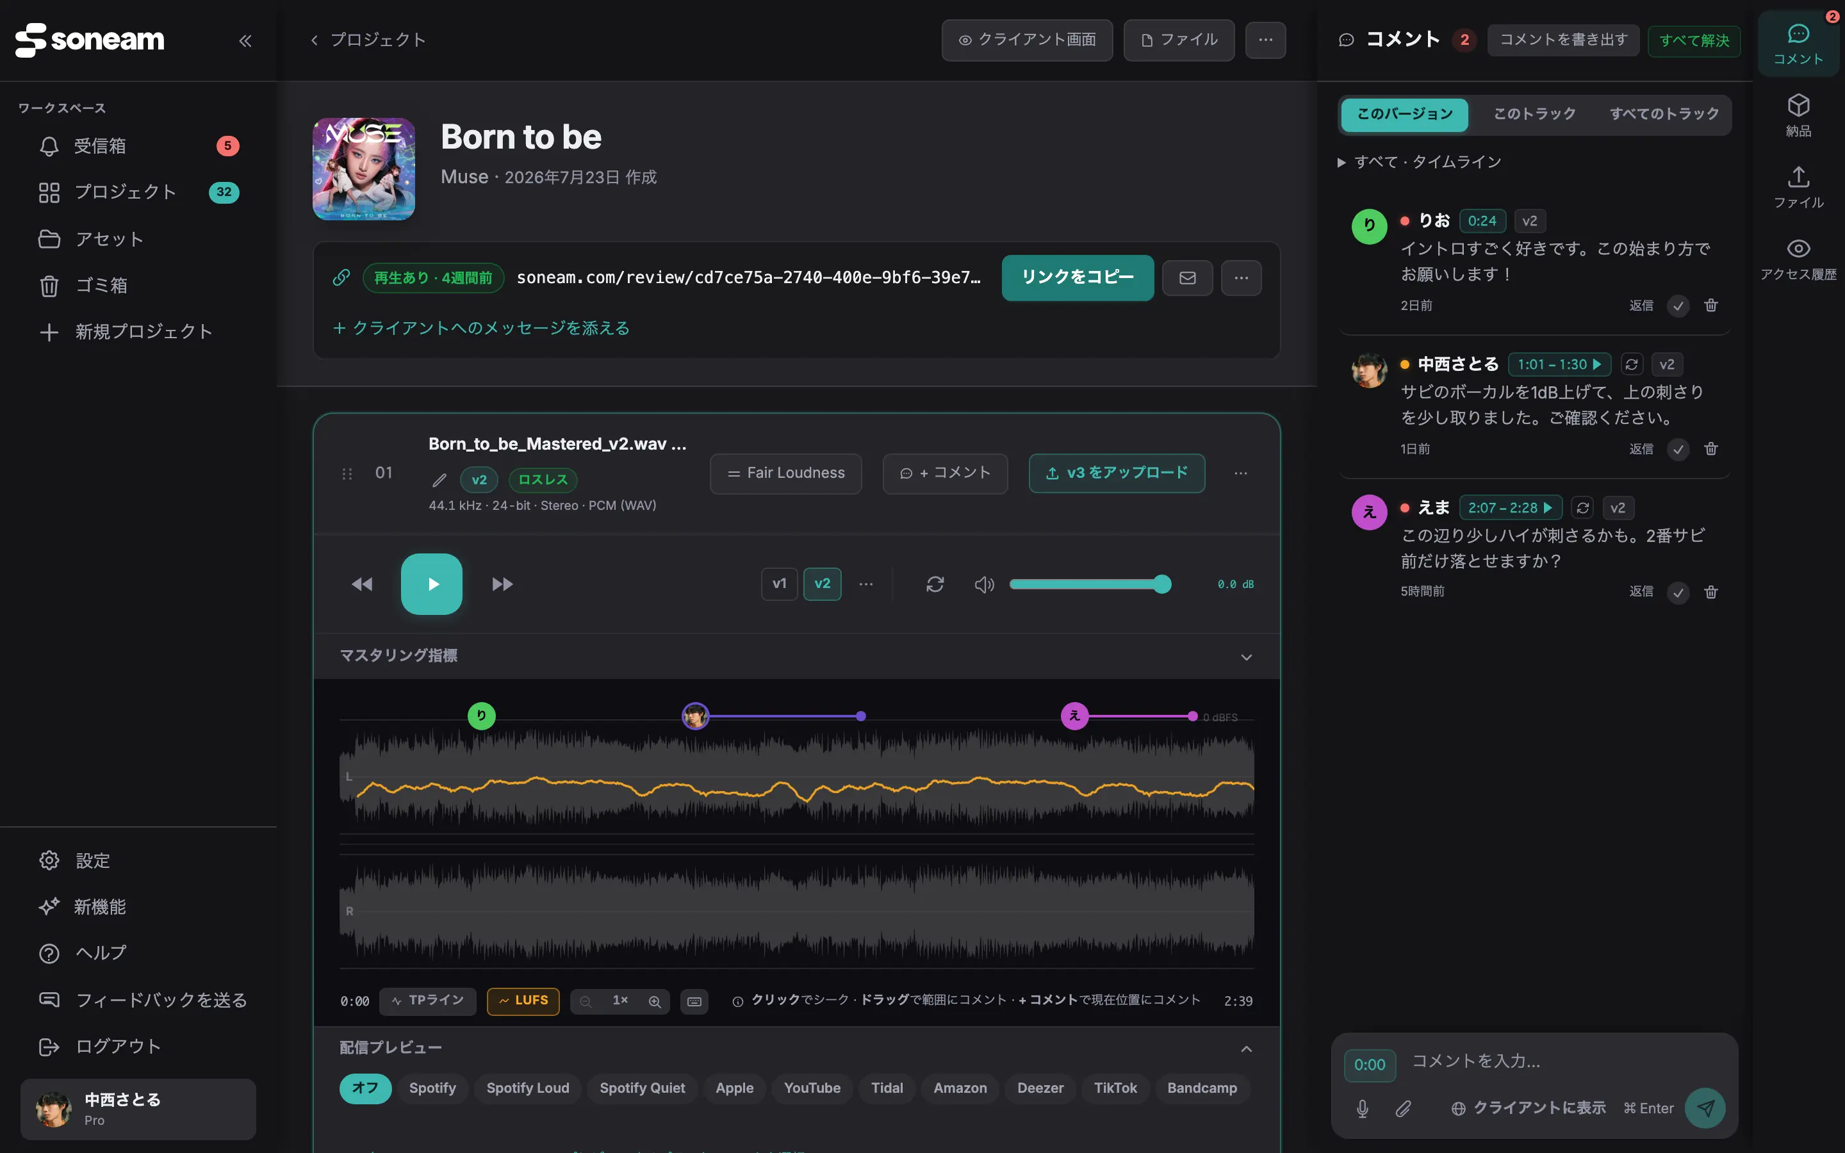Screen dimensions: 1845x1153
Task: Open アクセス履歴 access history panel
Action: [x=1798, y=259]
